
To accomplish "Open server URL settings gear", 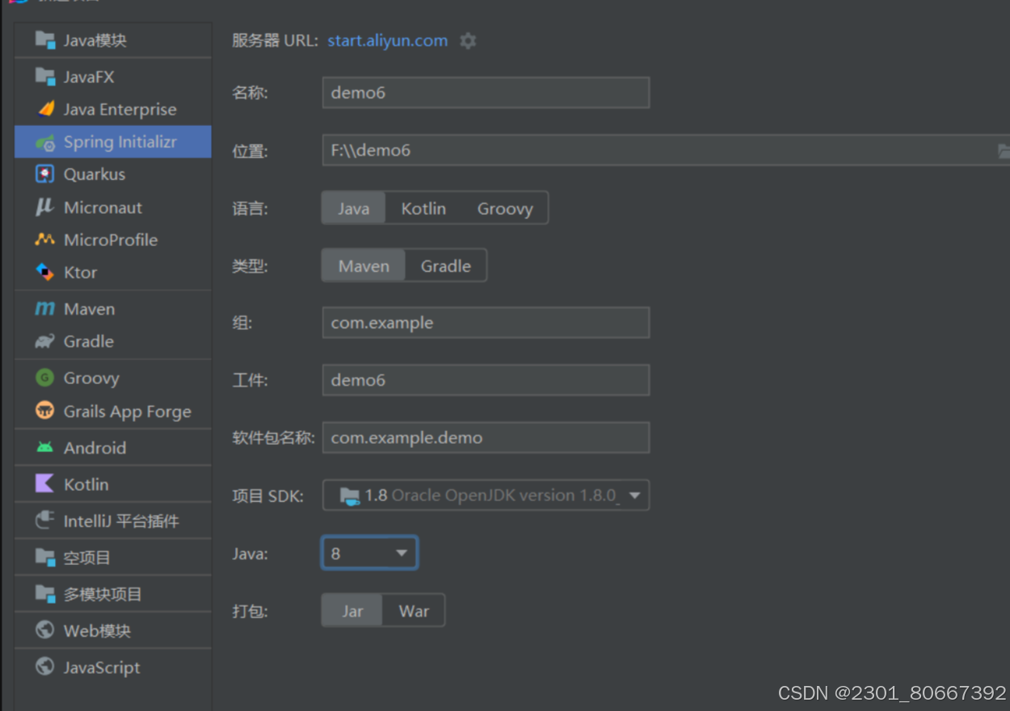I will pos(468,40).
